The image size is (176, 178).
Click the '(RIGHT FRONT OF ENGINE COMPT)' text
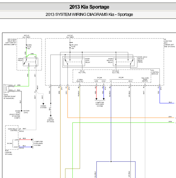15,116
